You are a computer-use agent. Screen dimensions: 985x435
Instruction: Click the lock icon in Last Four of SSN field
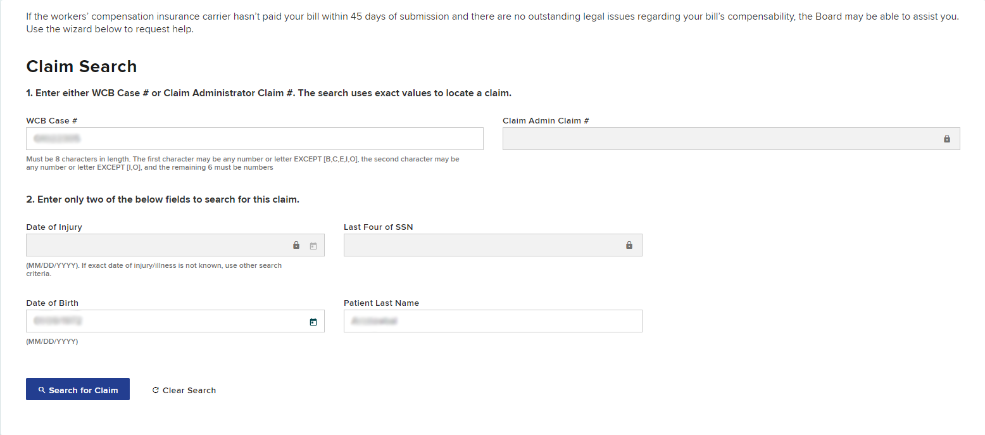pyautogui.click(x=629, y=245)
